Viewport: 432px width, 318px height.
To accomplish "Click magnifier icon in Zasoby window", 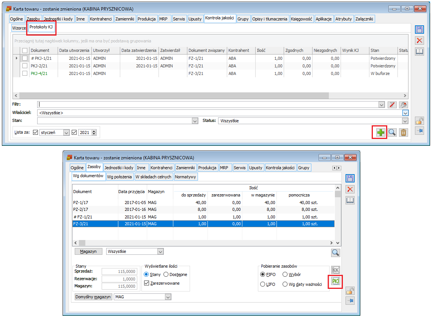I will click(x=335, y=253).
